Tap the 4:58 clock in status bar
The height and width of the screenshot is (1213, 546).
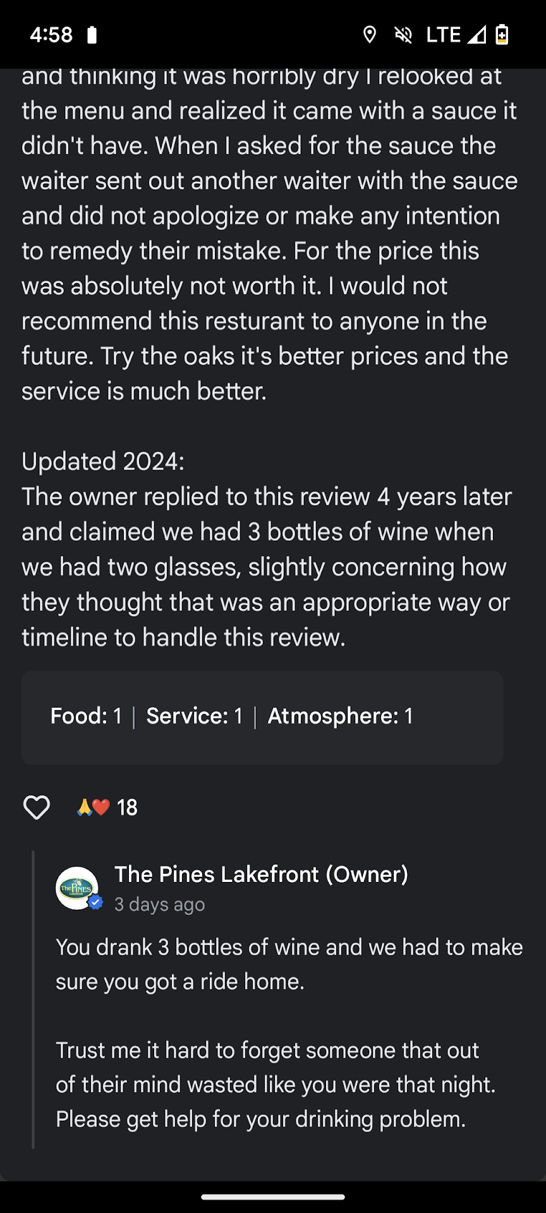(51, 35)
